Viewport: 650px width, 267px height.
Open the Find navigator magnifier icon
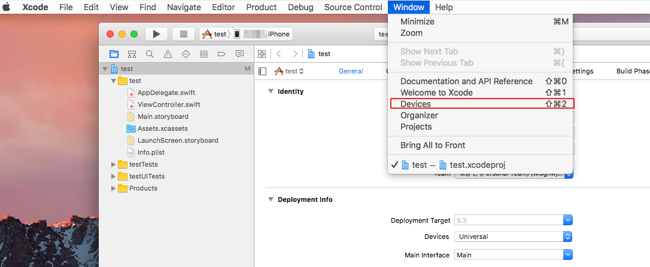pos(150,54)
